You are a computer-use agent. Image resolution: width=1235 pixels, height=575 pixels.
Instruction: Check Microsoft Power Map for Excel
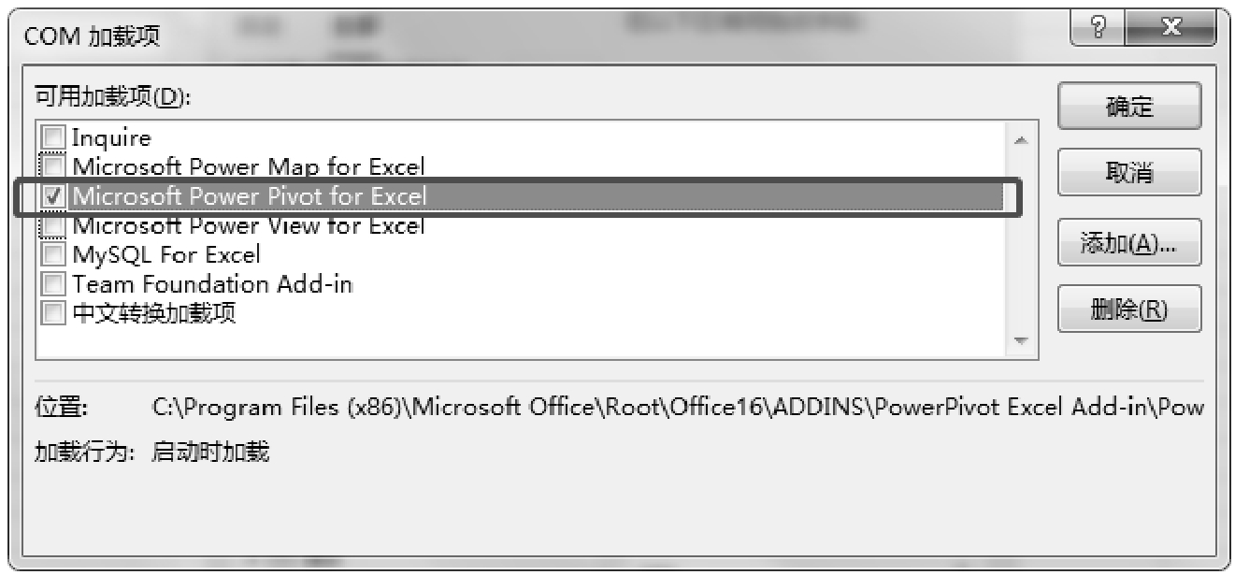(55, 166)
